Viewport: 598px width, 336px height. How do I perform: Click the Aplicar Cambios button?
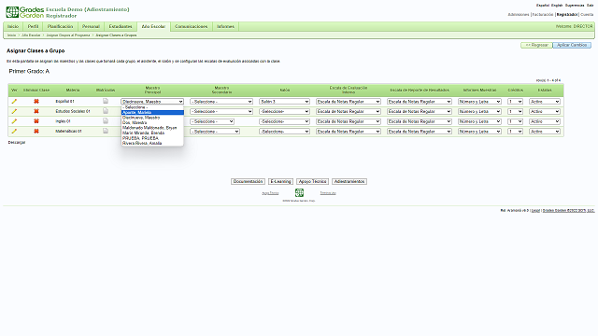pyautogui.click(x=572, y=45)
